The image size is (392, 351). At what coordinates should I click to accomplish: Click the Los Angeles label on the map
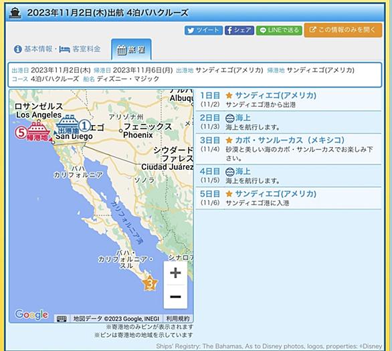(39, 115)
